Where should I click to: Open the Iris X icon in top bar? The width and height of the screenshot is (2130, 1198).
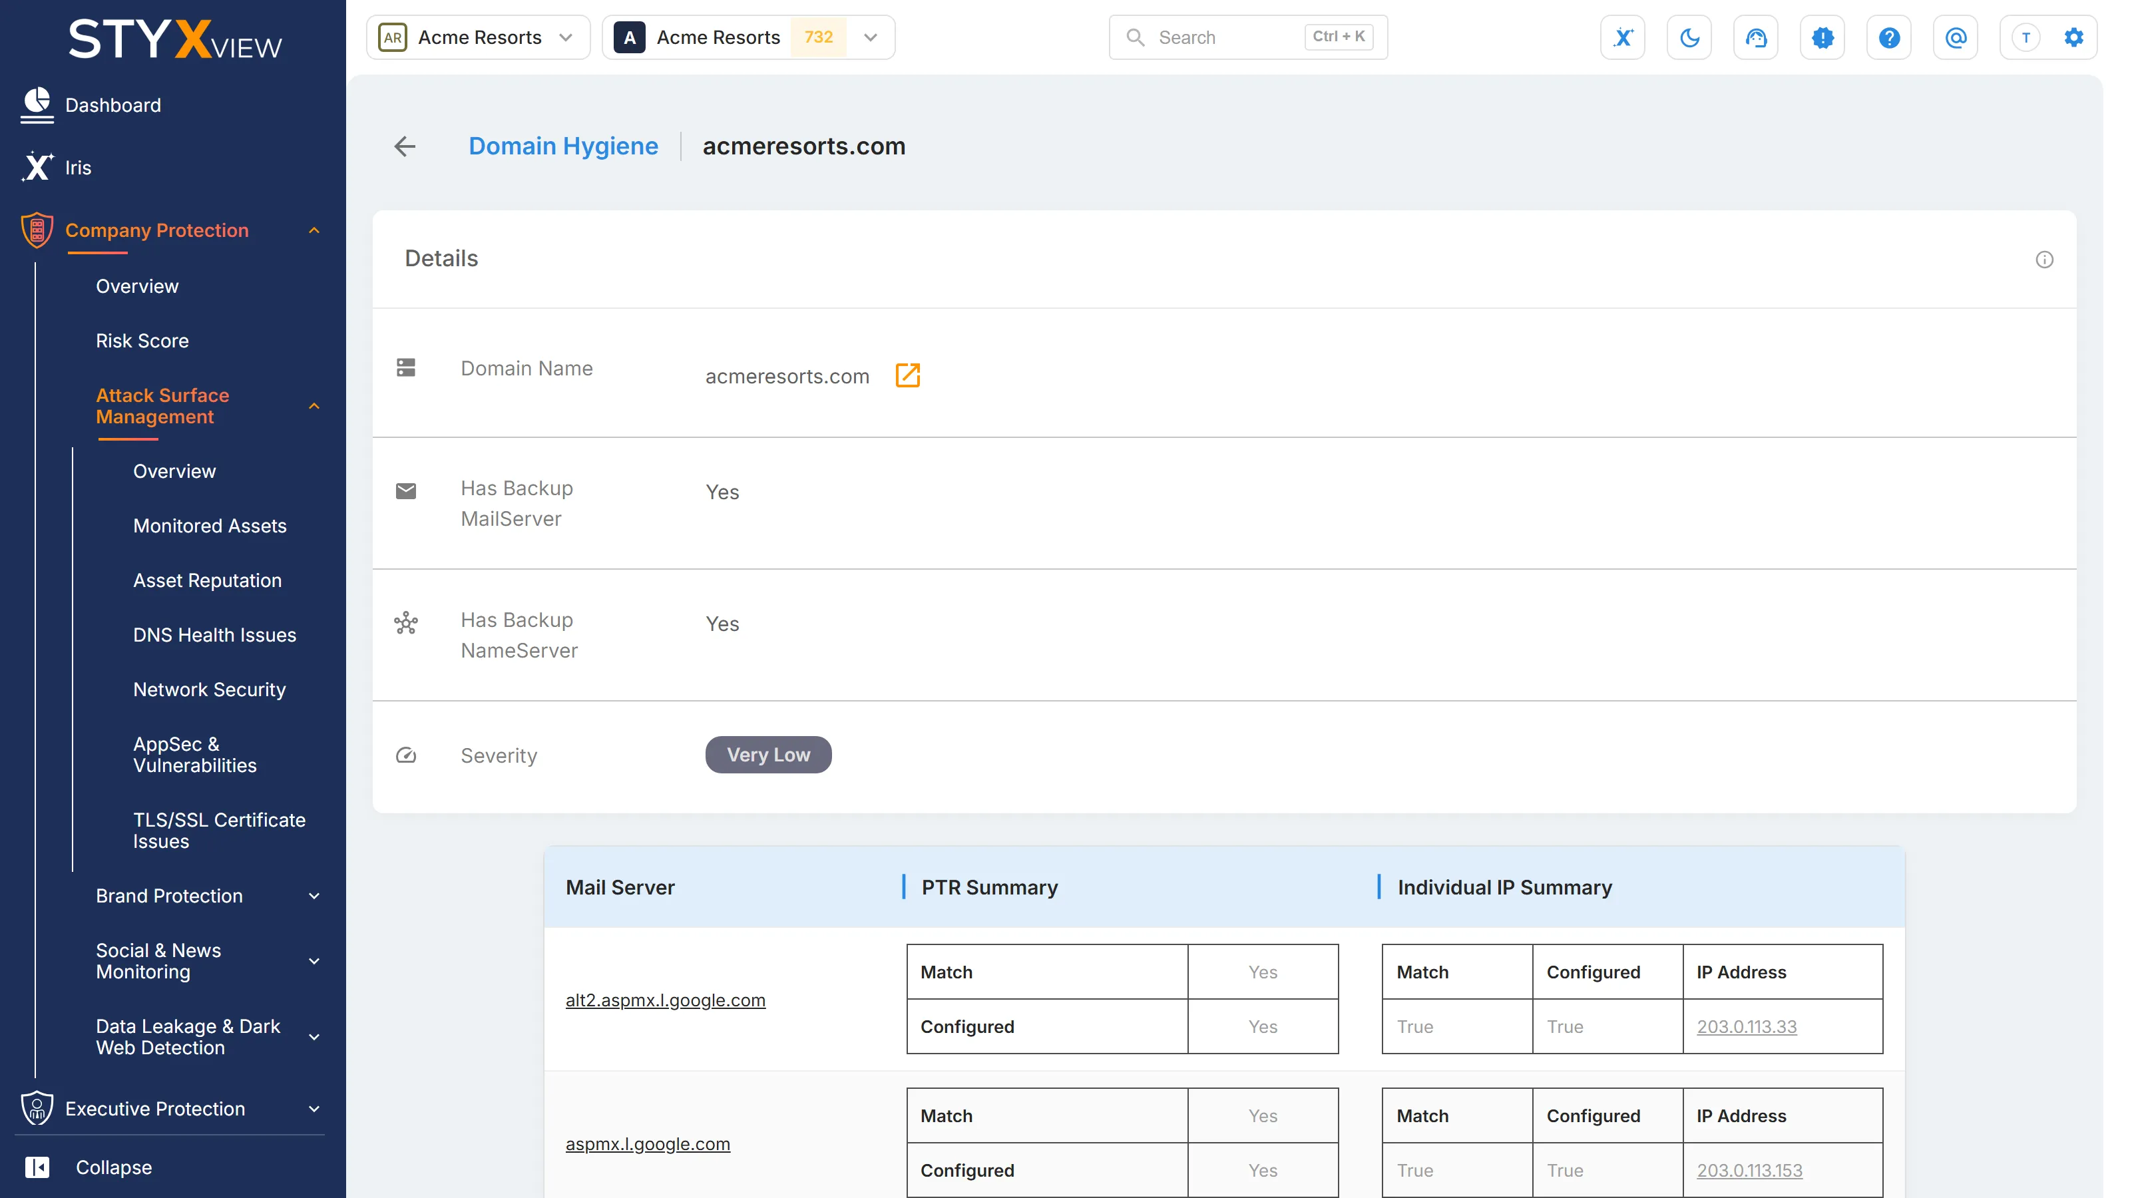1622,37
